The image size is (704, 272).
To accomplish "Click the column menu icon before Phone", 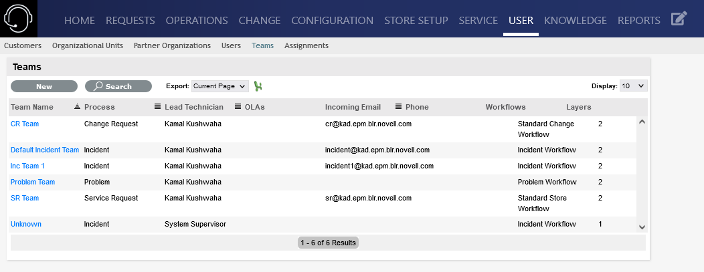I will click(x=399, y=107).
